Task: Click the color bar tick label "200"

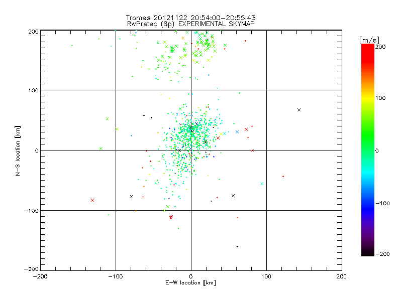Action: coord(380,47)
